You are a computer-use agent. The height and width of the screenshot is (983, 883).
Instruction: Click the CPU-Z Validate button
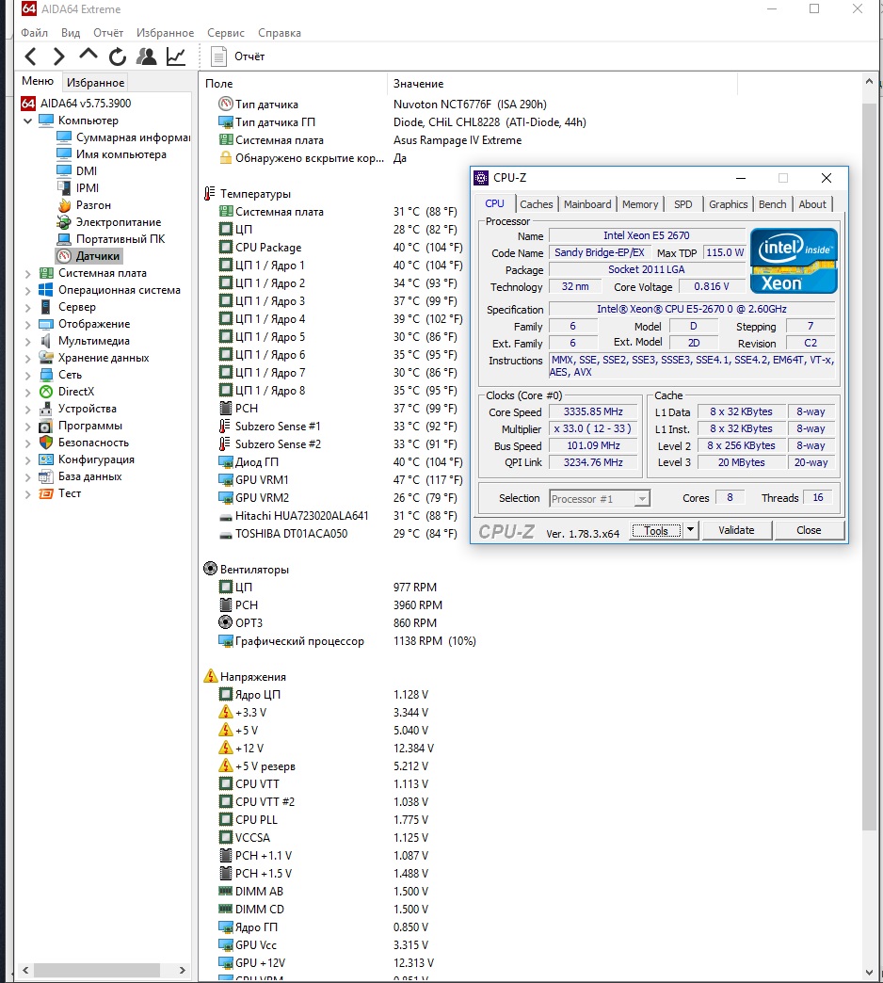tap(736, 530)
